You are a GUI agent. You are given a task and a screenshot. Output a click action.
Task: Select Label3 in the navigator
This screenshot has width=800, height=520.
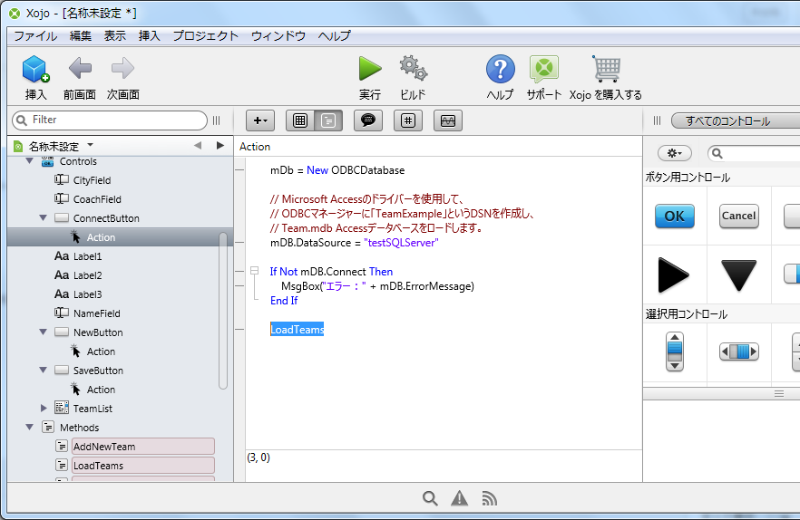point(88,294)
